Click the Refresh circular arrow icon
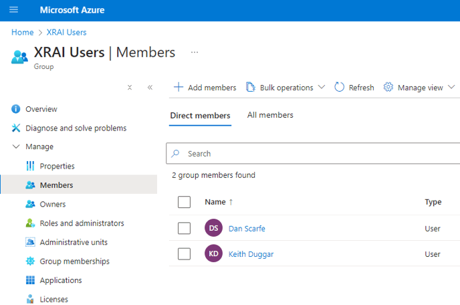This screenshot has width=460, height=305. [x=339, y=87]
